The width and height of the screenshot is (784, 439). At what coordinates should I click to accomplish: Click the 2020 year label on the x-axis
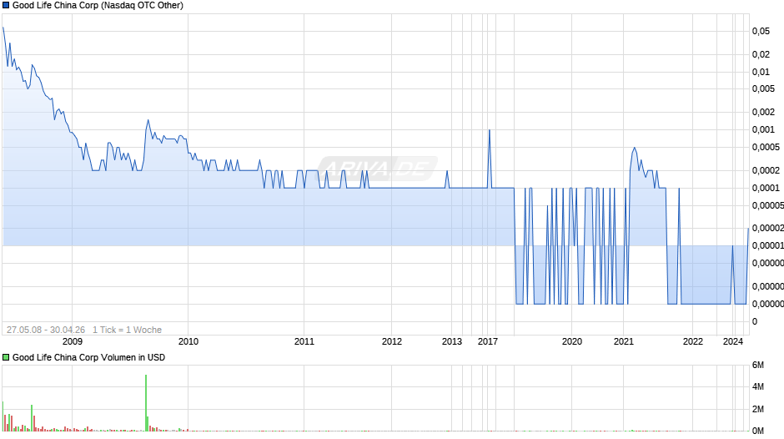tap(572, 341)
